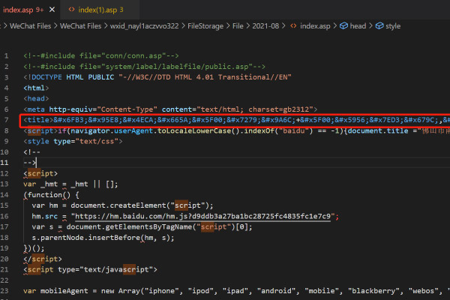Image resolution: width=450 pixels, height=300 pixels.
Task: Click the code file icon on index(1).asp tab
Action: coord(71,9)
